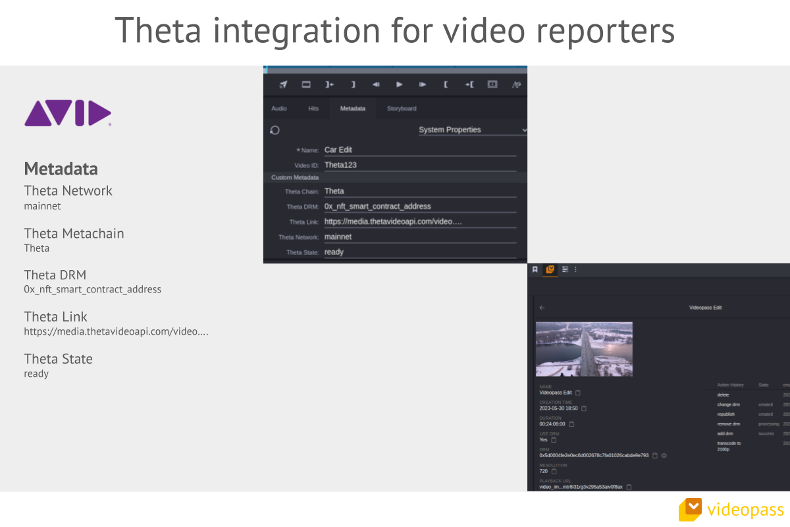Click the Theta Chain input field
790x527 pixels.
(420, 191)
